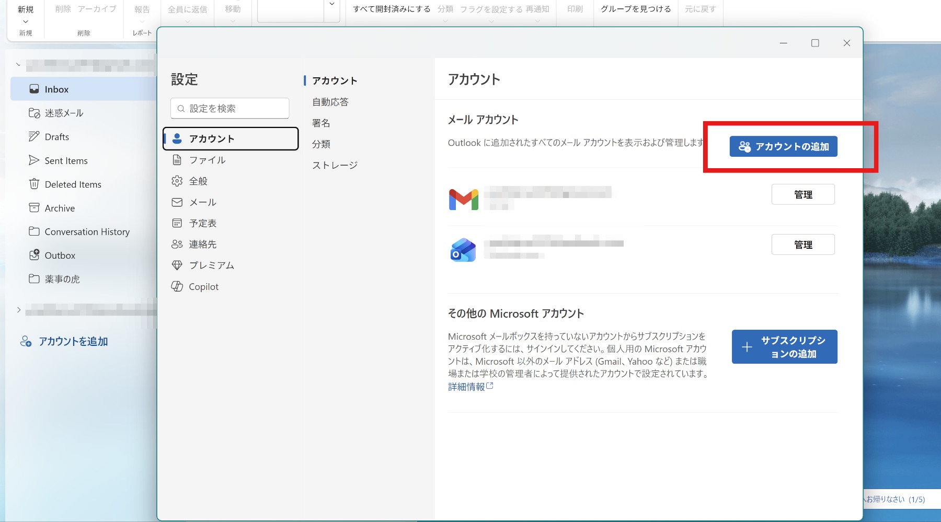Image resolution: width=941 pixels, height=522 pixels.
Task: Click the 設定を検索 search field
Action: [x=230, y=109]
